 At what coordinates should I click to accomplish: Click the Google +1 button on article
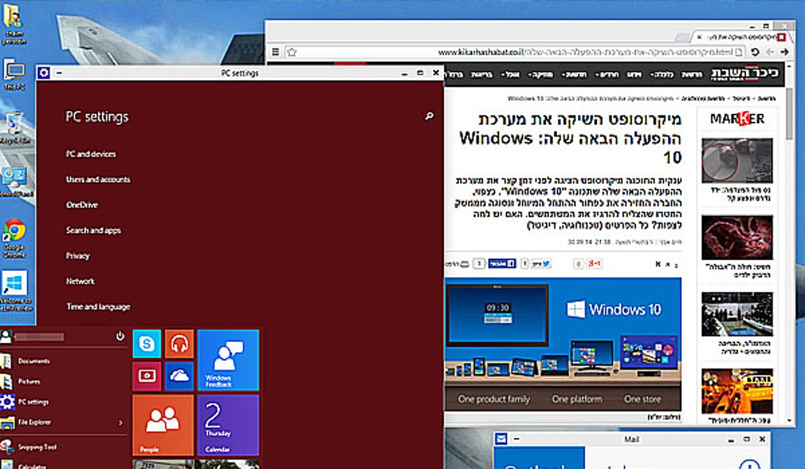pyautogui.click(x=594, y=263)
